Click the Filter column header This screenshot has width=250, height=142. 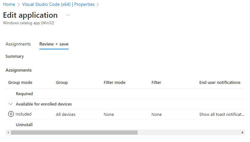(156, 82)
